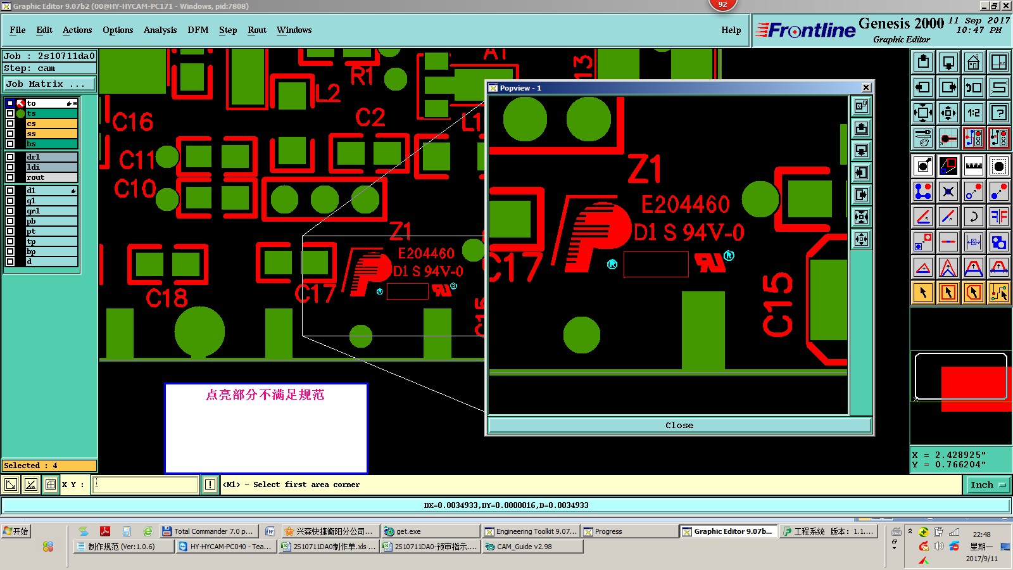Viewport: 1013px width, 570px height.
Task: Toggle display checkbox for layer 'to'
Action: tap(10, 103)
